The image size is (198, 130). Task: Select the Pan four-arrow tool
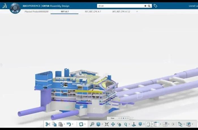(x=113, y=124)
